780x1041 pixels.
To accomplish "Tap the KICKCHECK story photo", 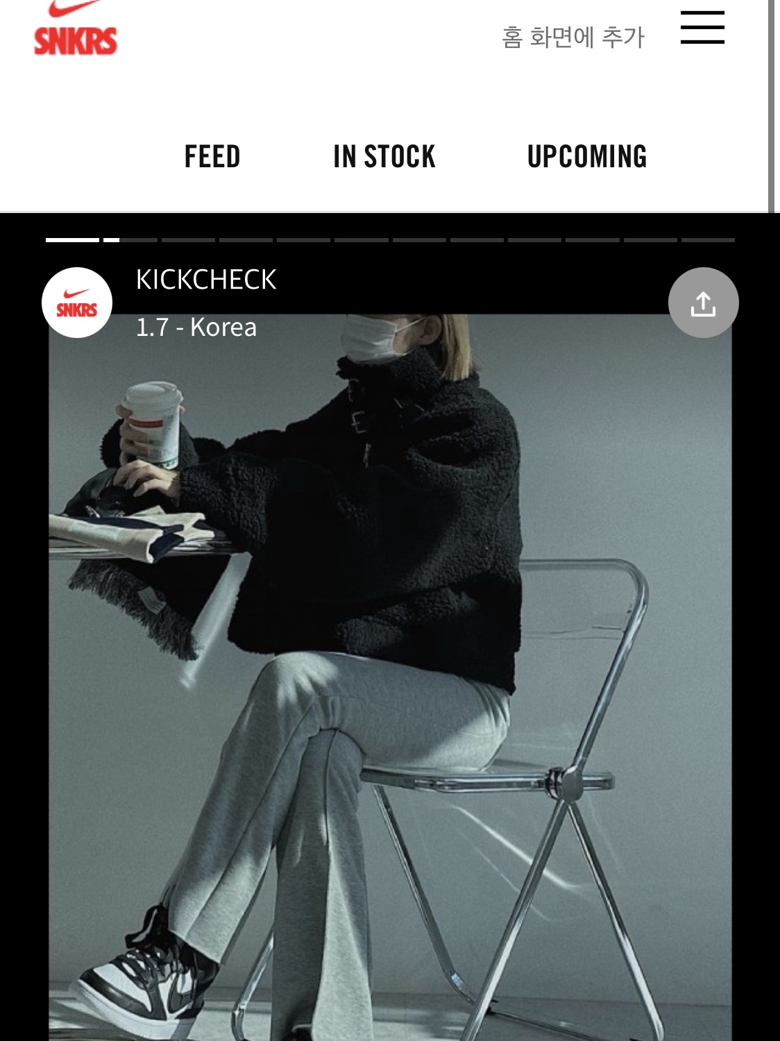I will 390,677.
